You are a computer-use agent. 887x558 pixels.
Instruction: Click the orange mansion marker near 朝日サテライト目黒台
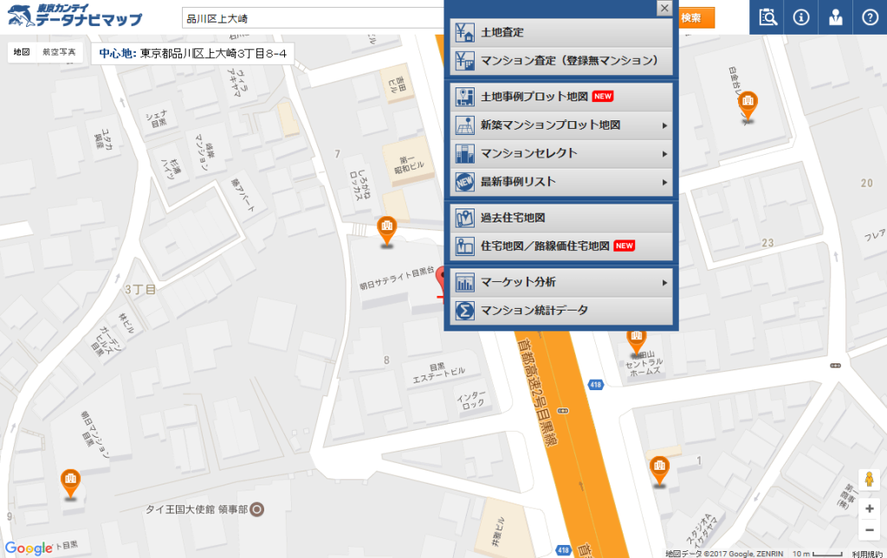pyautogui.click(x=387, y=230)
